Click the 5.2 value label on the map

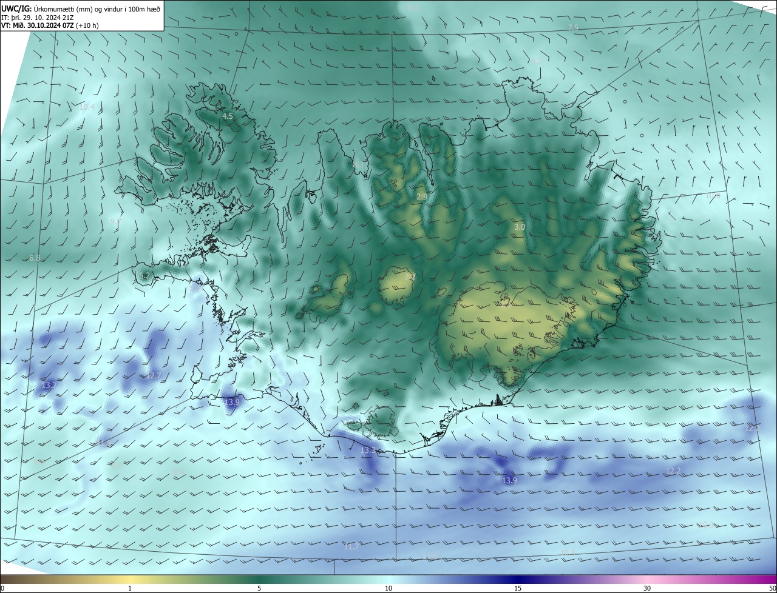pos(144,276)
